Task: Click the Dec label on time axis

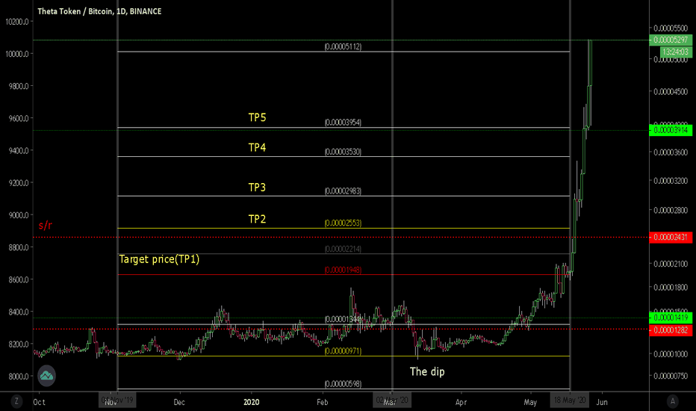Action: coord(179,402)
